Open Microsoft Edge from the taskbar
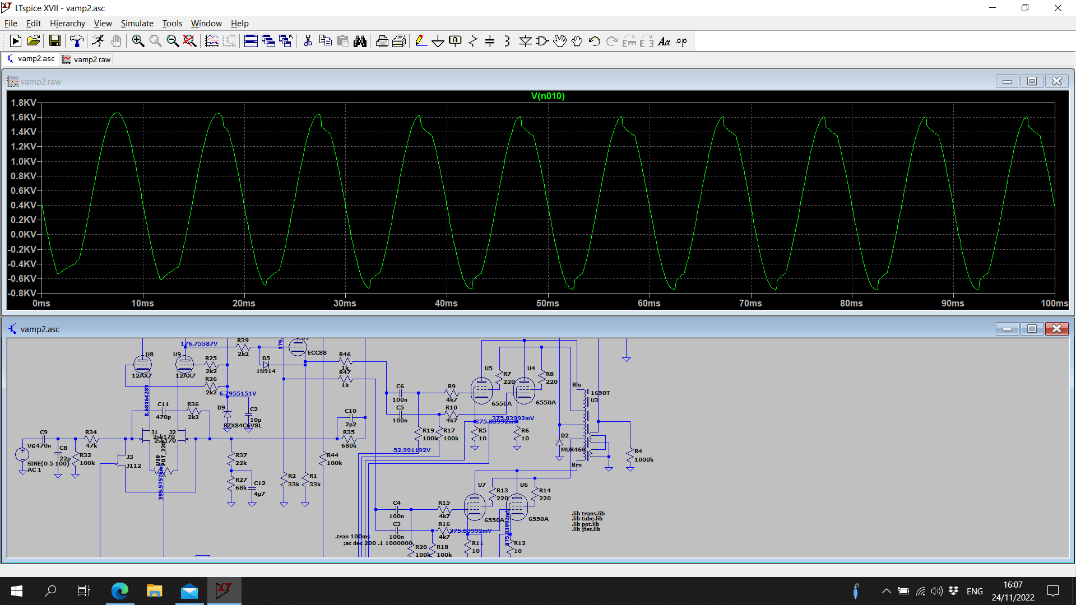 click(119, 591)
